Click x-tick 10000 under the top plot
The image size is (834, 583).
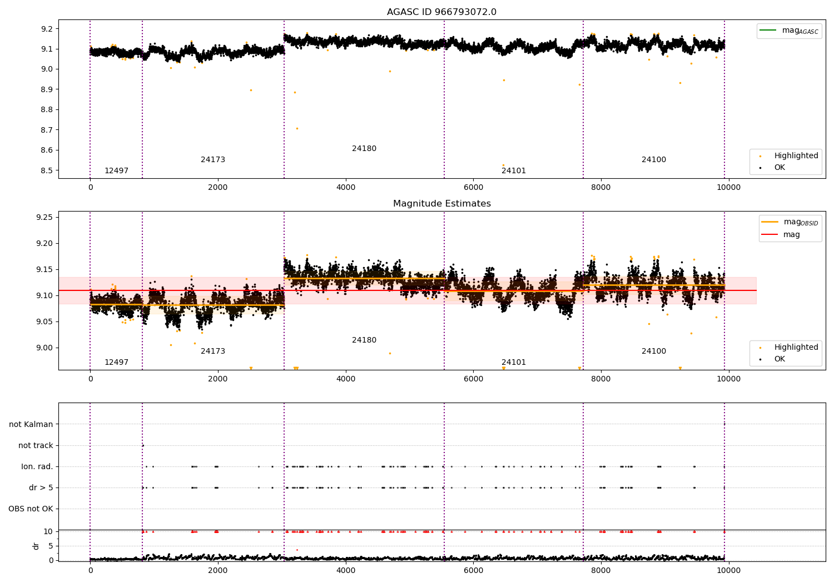(x=728, y=187)
